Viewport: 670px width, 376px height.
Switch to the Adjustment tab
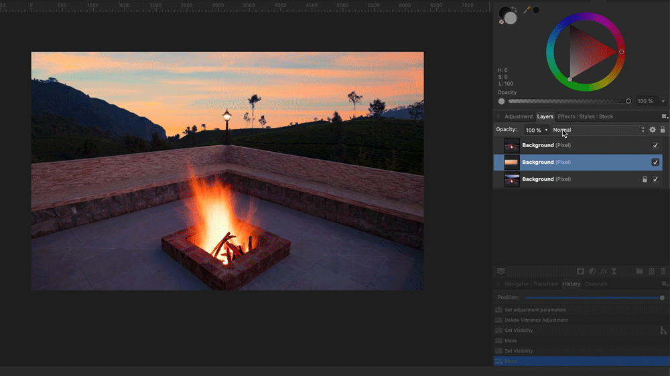[x=519, y=116]
